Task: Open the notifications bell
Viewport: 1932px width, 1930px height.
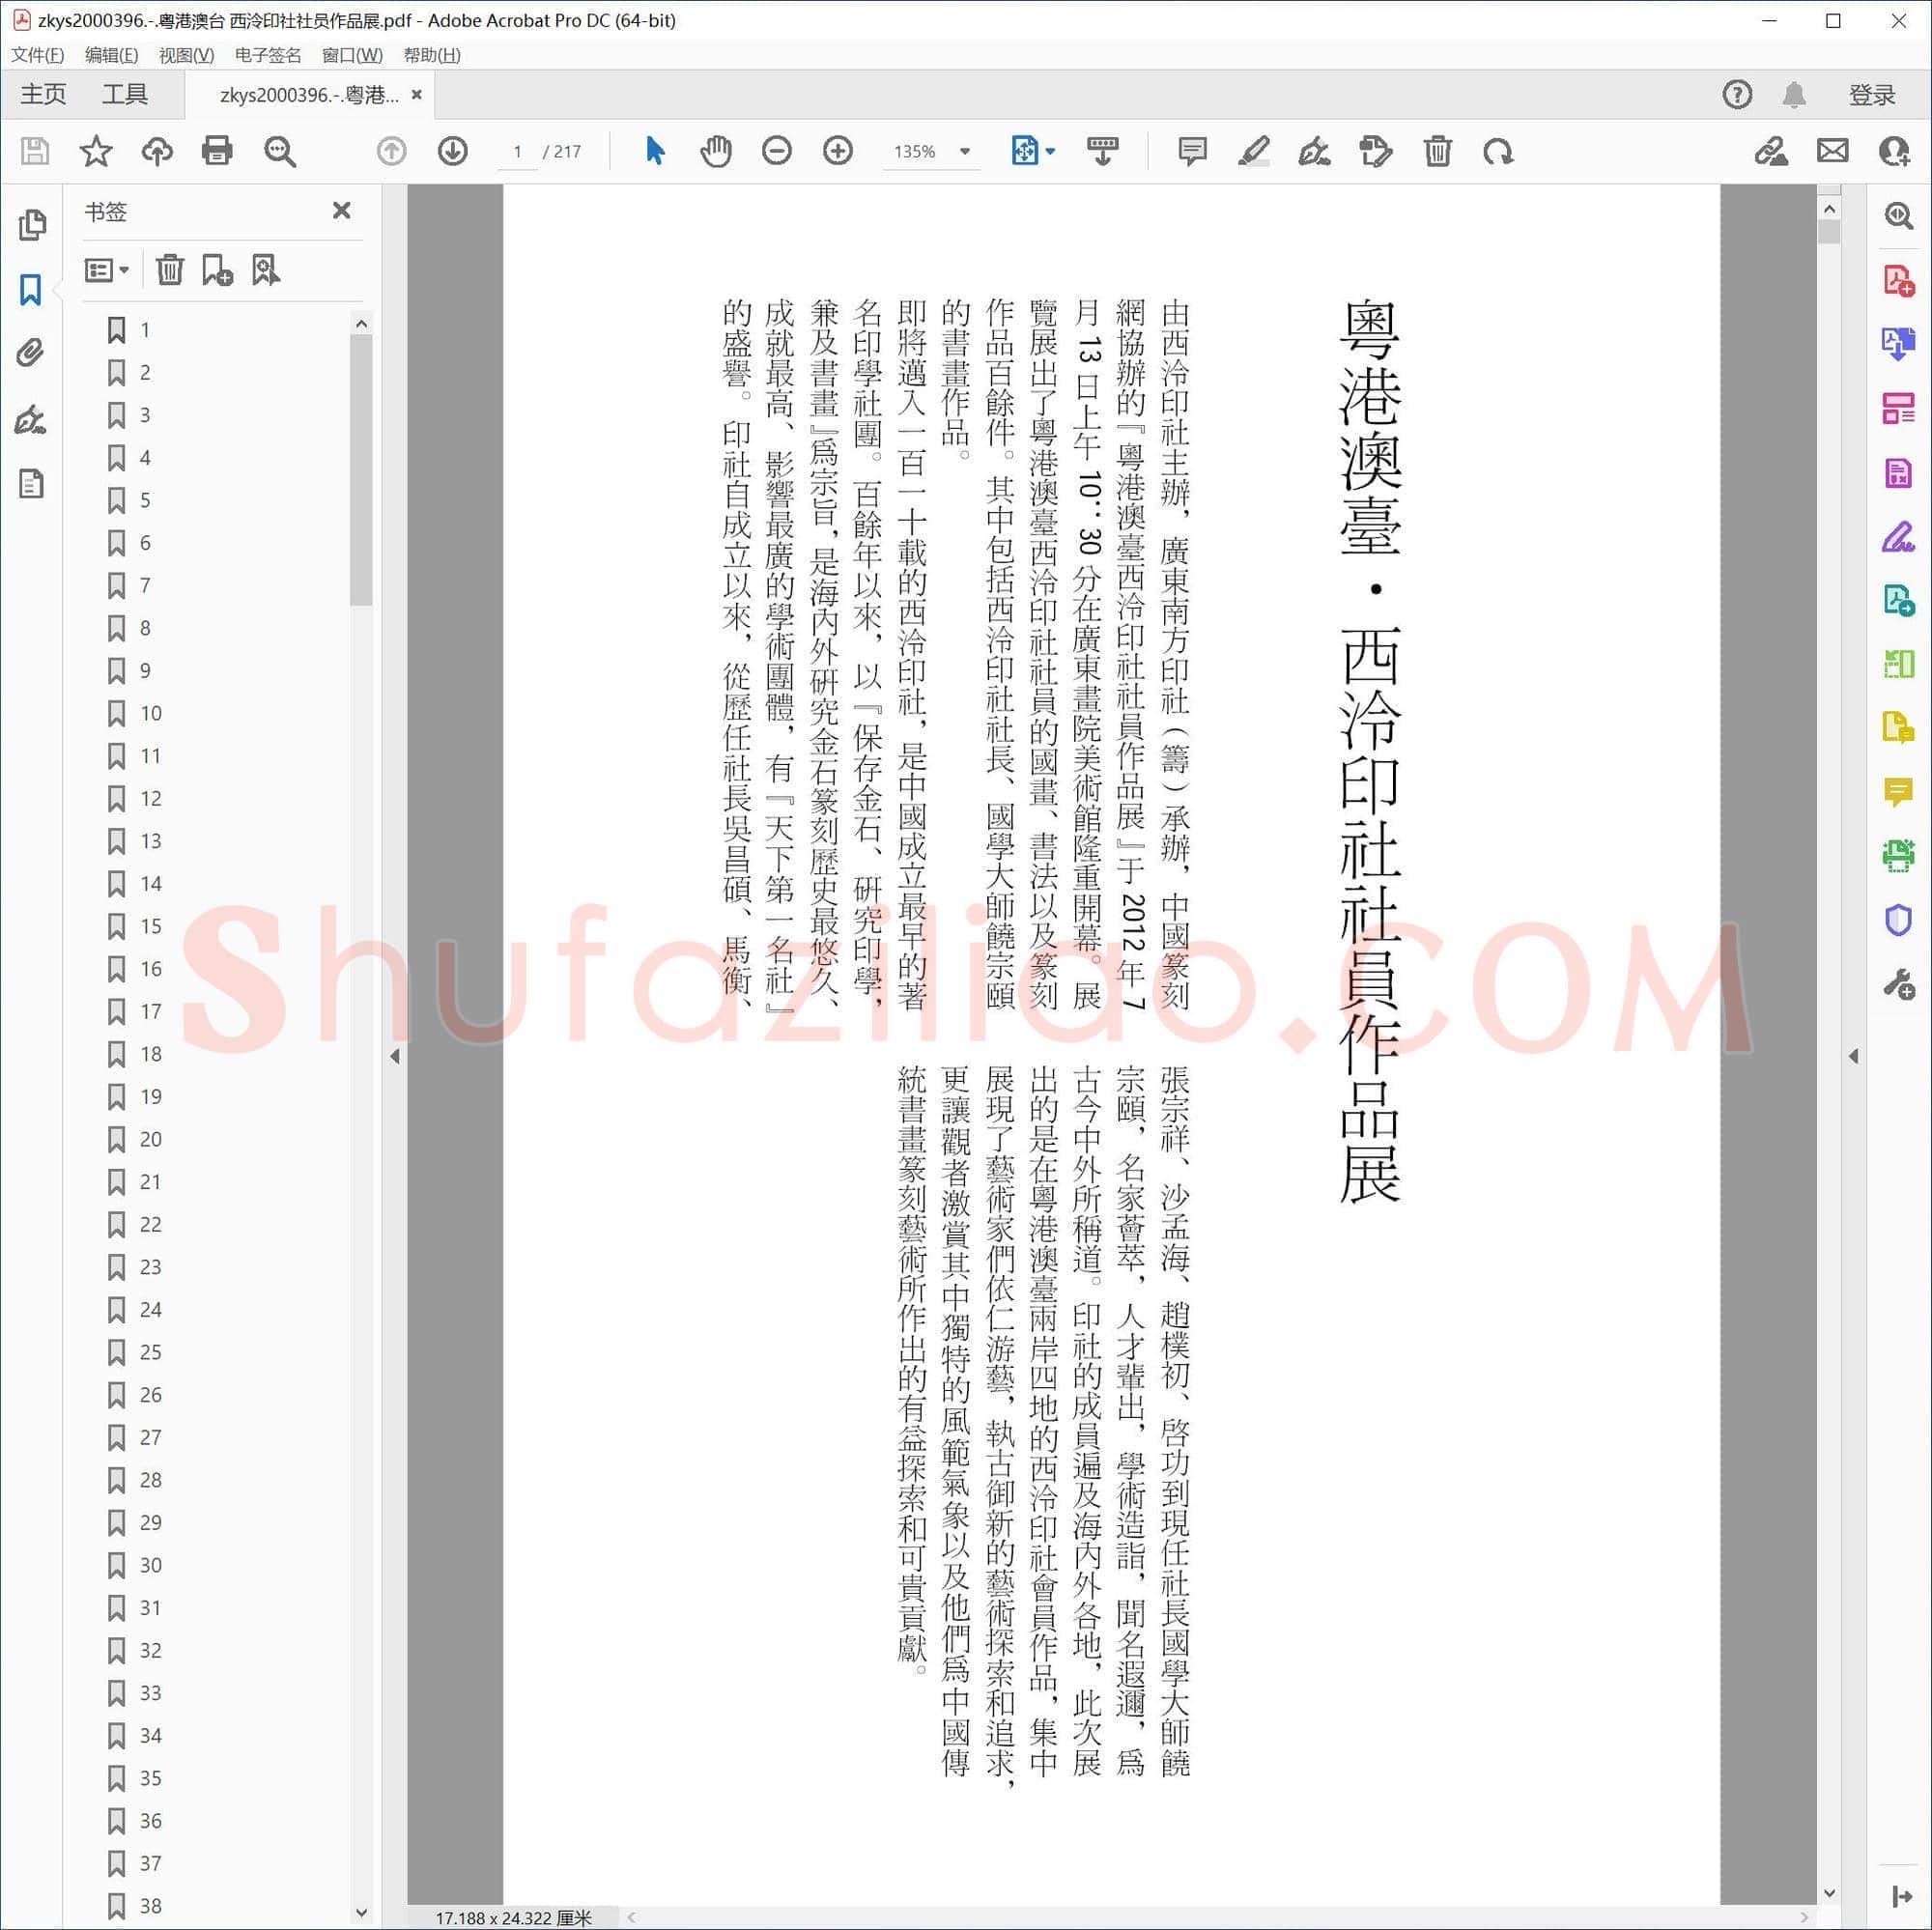Action: (1794, 94)
